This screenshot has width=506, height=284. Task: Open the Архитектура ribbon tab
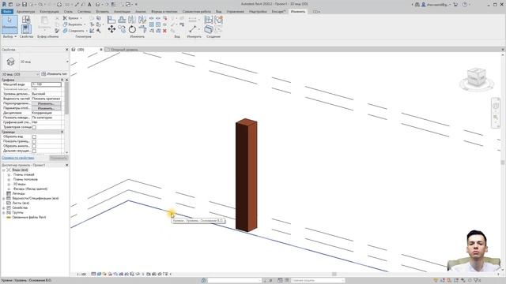(25, 12)
